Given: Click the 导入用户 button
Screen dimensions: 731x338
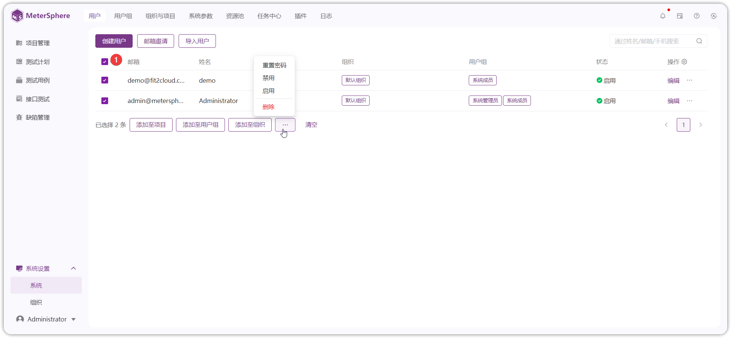Looking at the screenshot, I should (x=197, y=41).
